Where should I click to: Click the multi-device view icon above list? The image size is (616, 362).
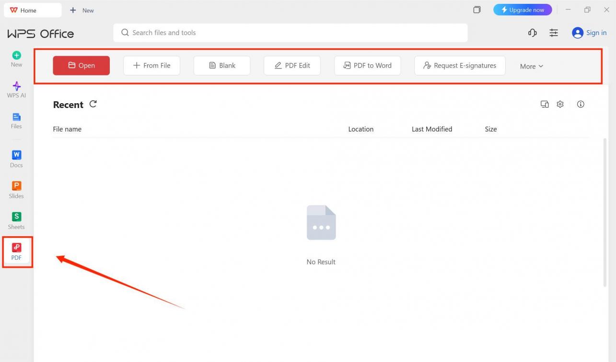click(x=545, y=104)
